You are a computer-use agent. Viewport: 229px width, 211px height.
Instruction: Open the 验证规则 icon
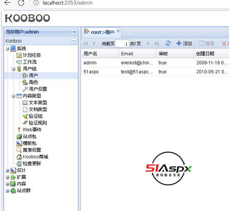(x=25, y=123)
